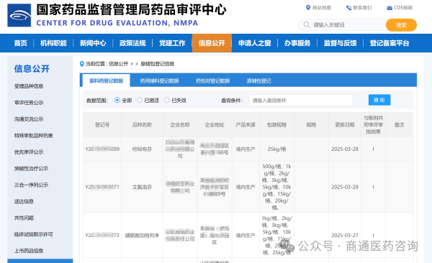Click the 网站地图 location pin icon
This screenshot has width=432, height=263.
[308, 8]
